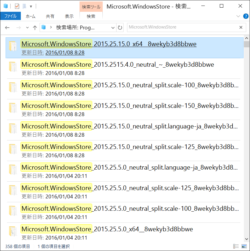Screen dimensions: 250x251
Task: Click the 検索場所: Prog... address text
Action: tap(75, 28)
